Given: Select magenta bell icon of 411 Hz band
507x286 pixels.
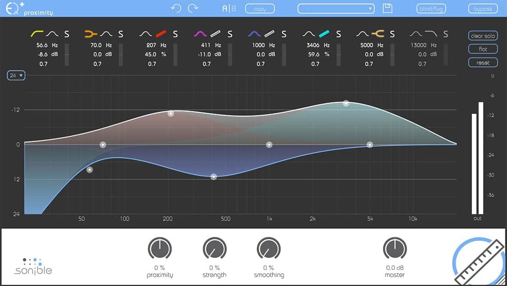Looking at the screenshot, I should pos(200,33).
